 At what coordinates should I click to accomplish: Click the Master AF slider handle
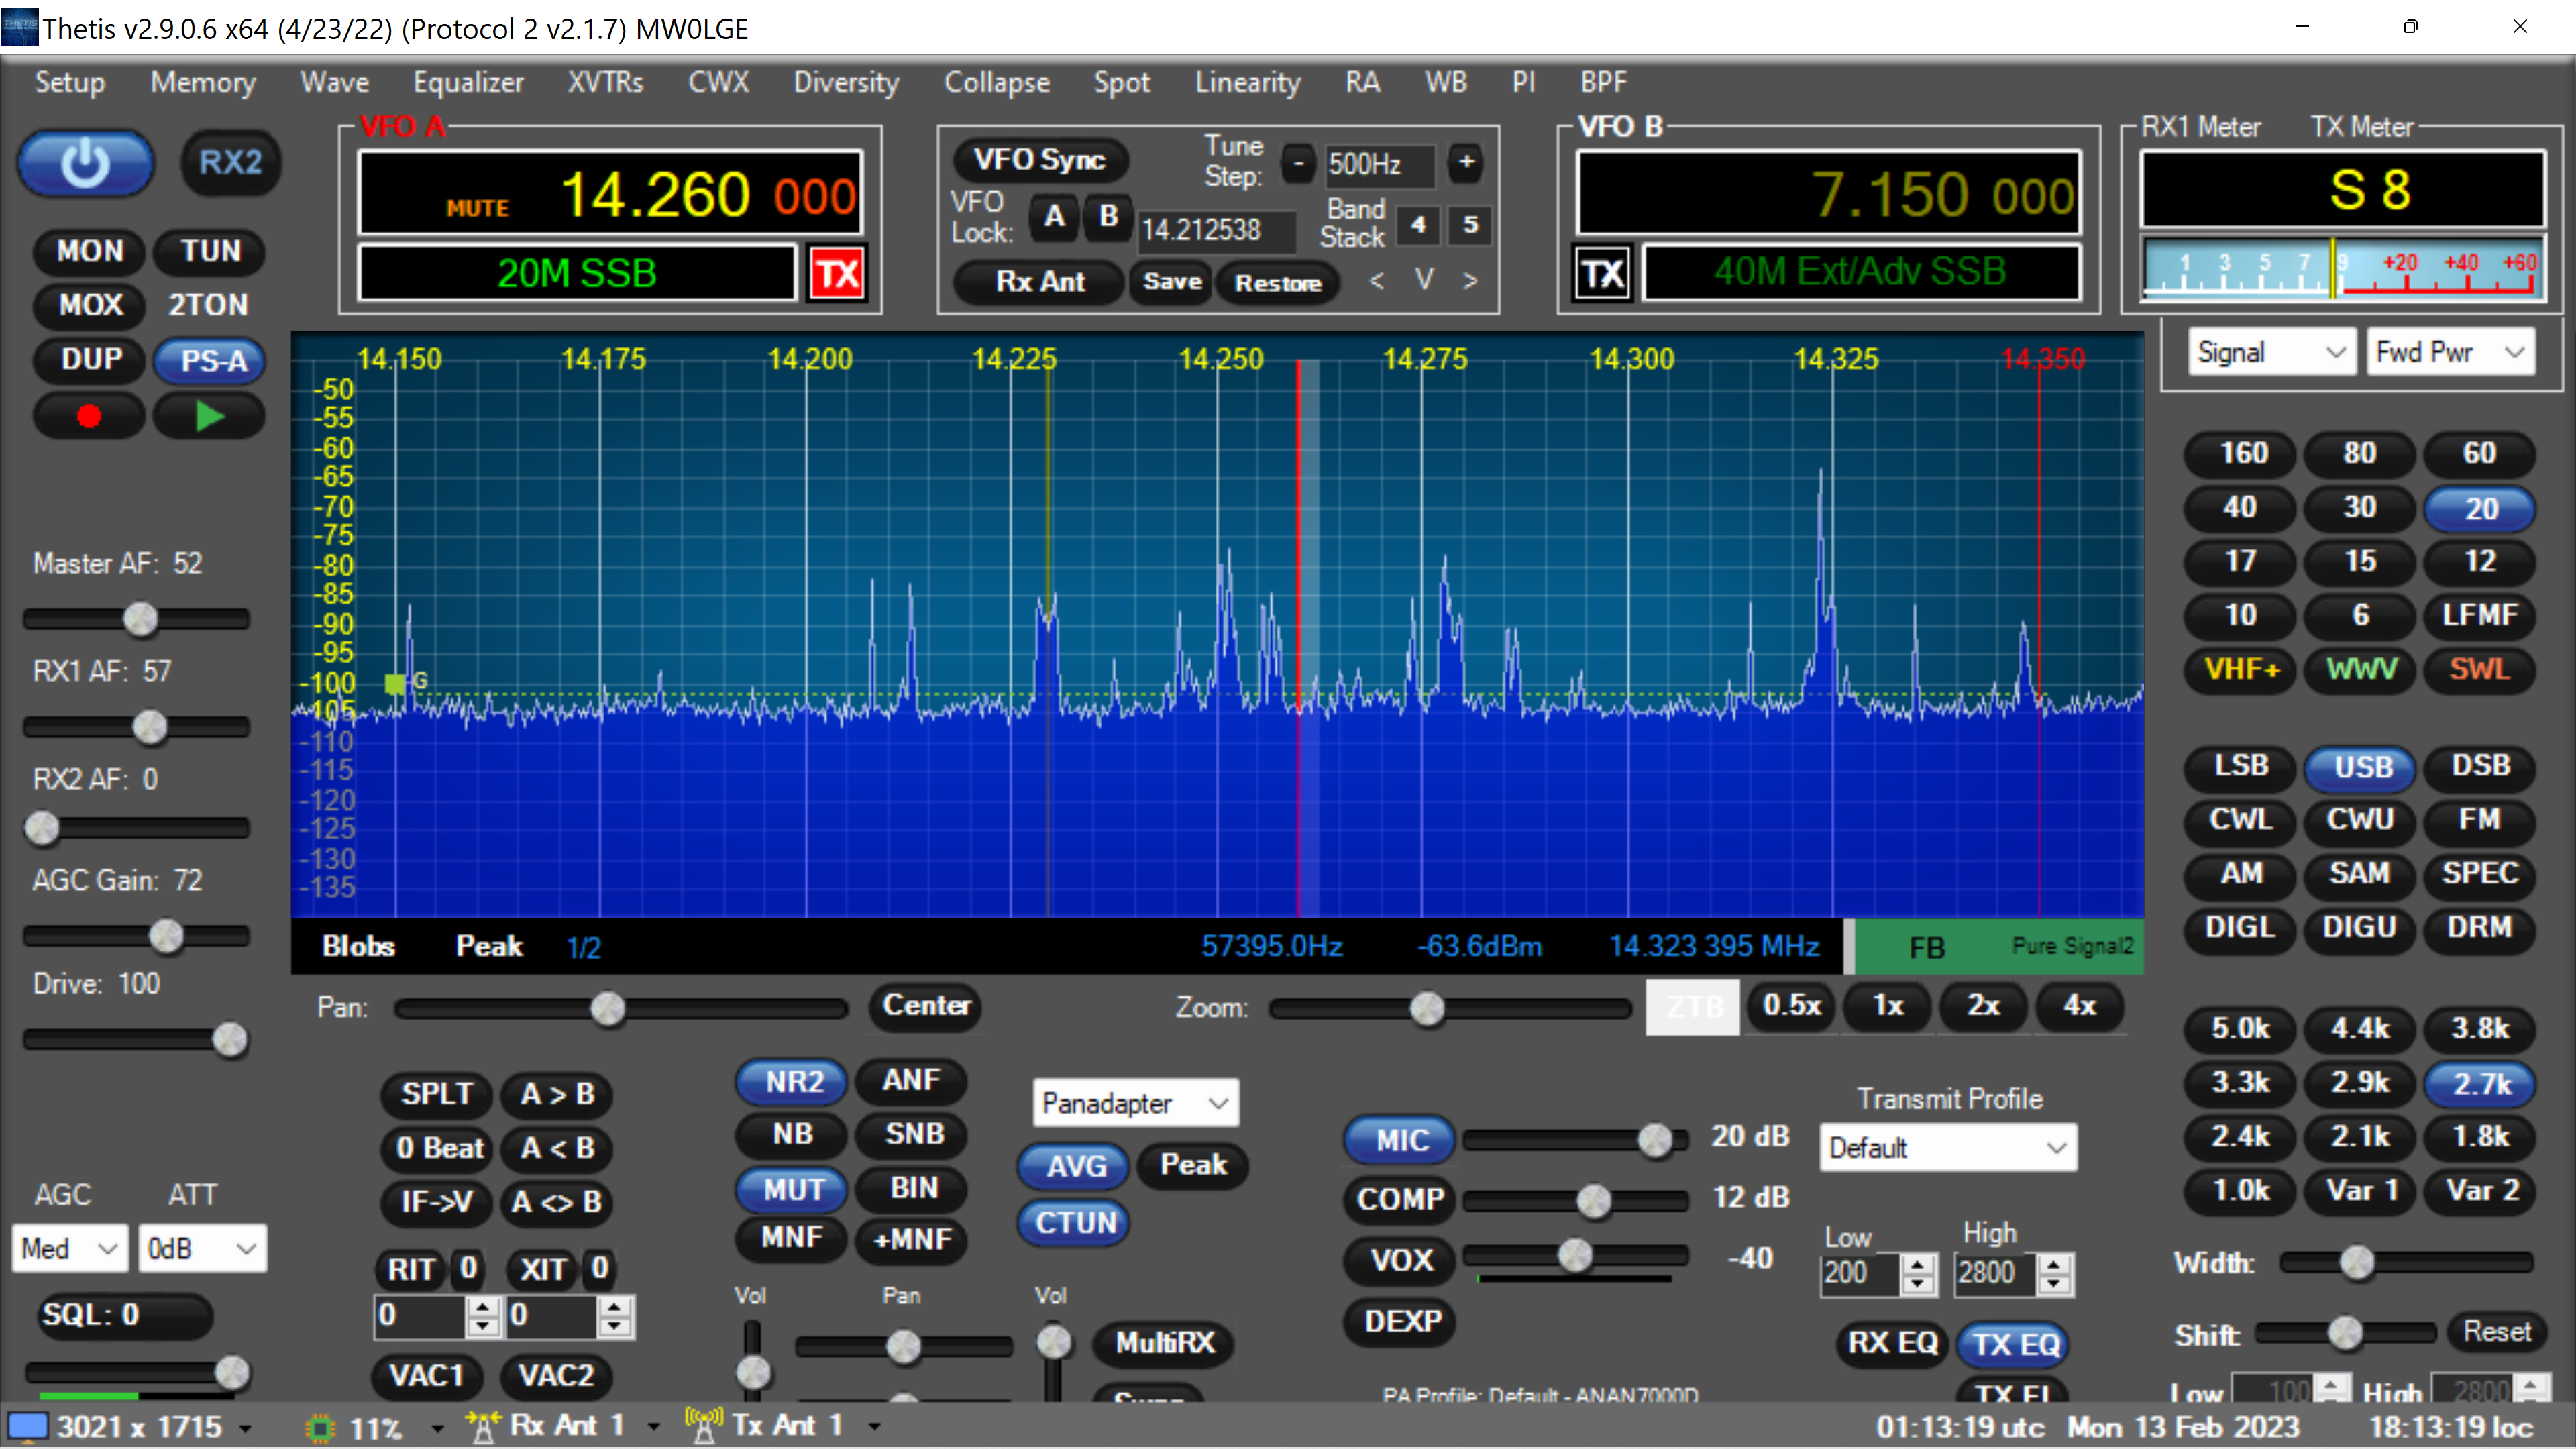pos(140,619)
